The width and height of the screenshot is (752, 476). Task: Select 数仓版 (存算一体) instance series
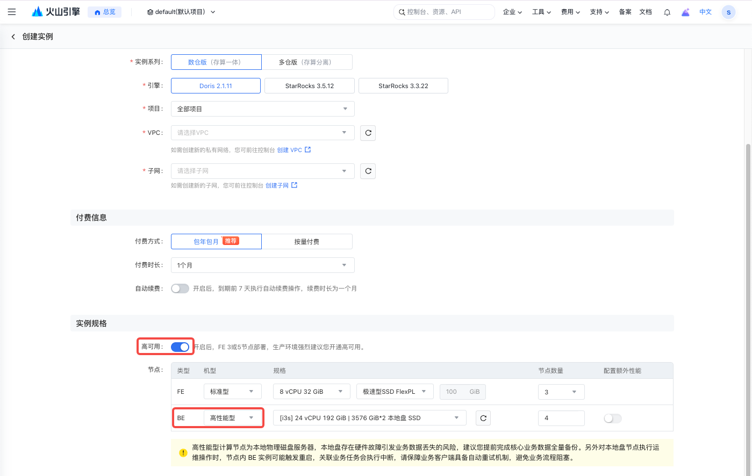coord(216,62)
